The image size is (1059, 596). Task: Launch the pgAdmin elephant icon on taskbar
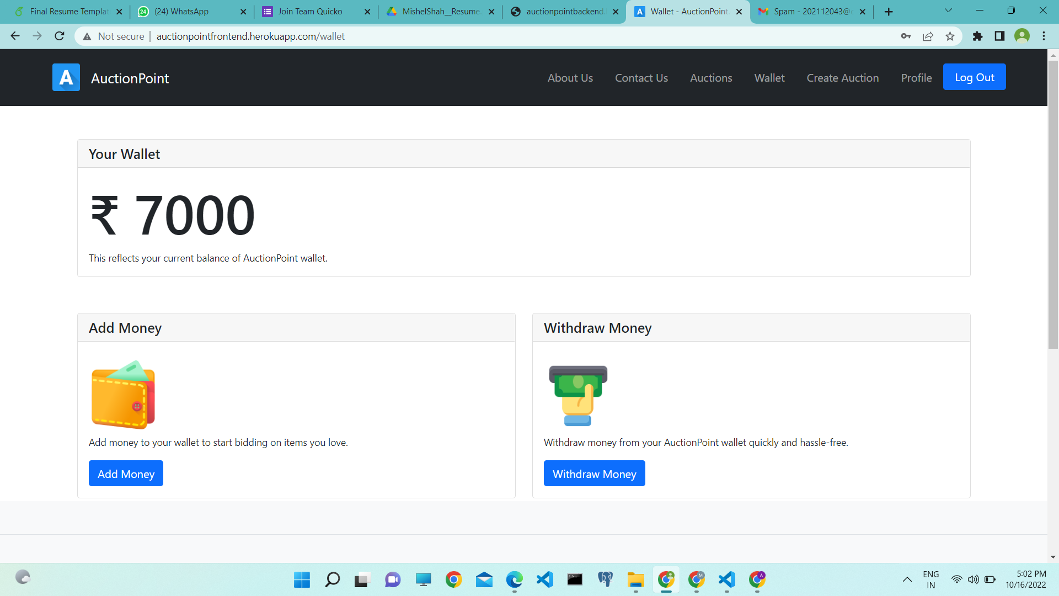tap(605, 579)
